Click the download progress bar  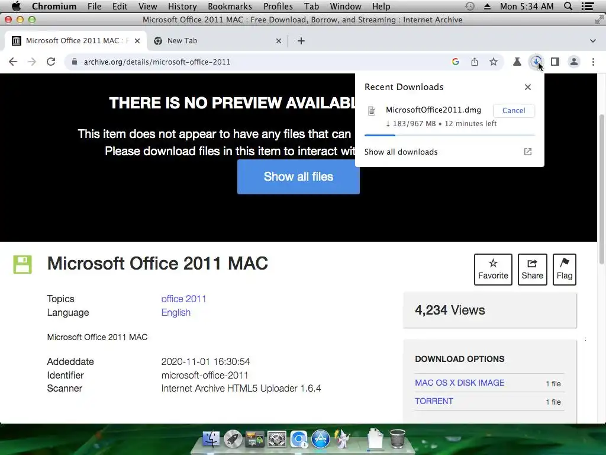pyautogui.click(x=450, y=136)
